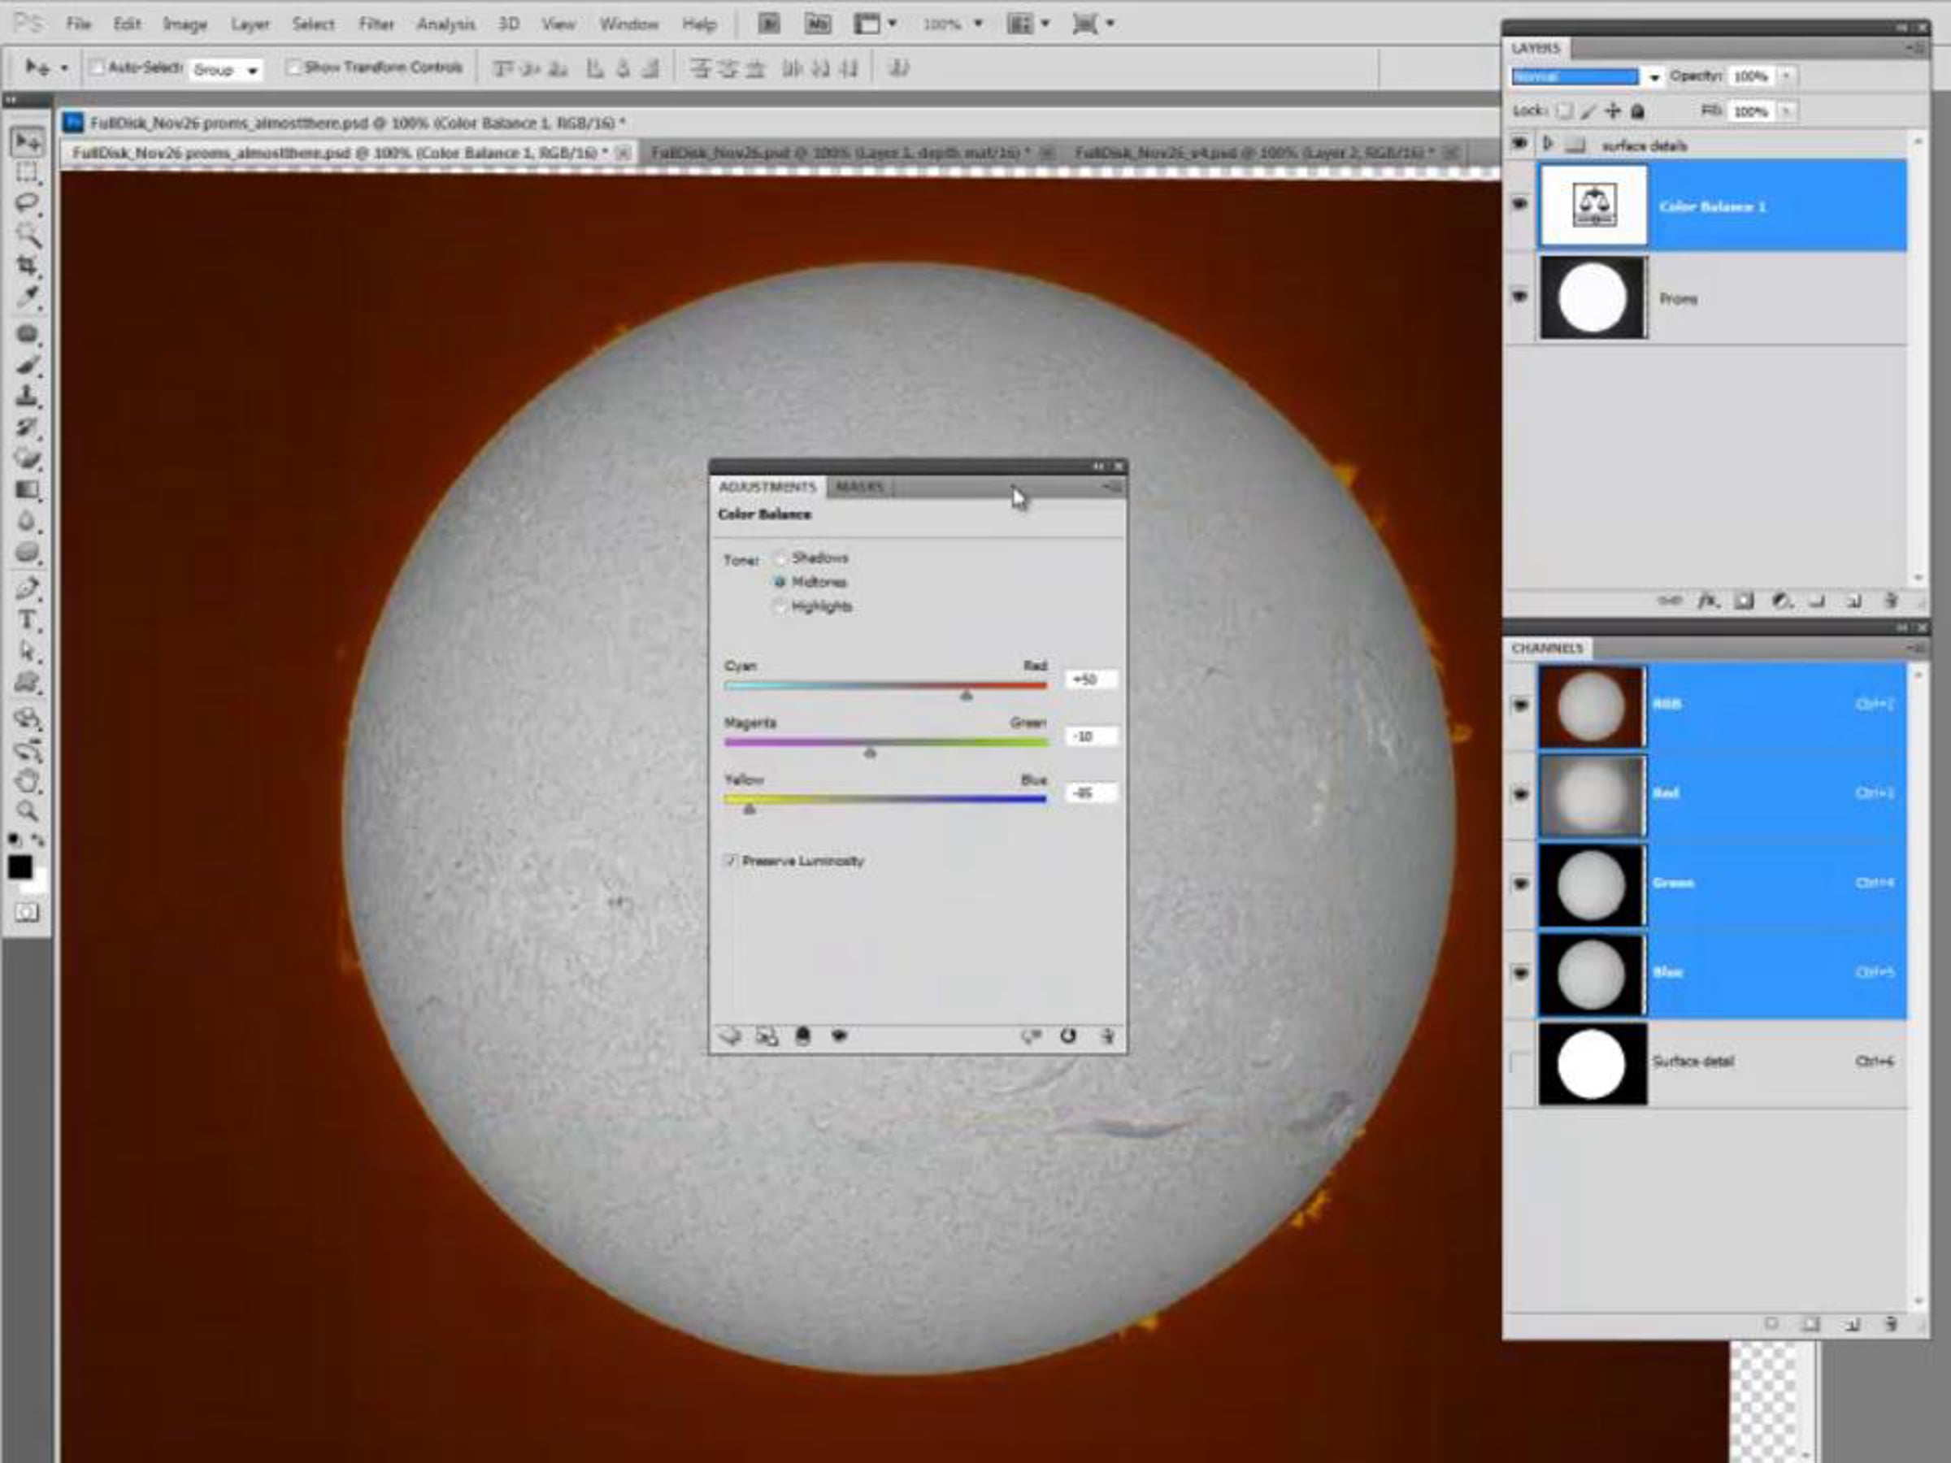The width and height of the screenshot is (1951, 1463).
Task: Select the Clone Stamp tool
Action: [27, 396]
